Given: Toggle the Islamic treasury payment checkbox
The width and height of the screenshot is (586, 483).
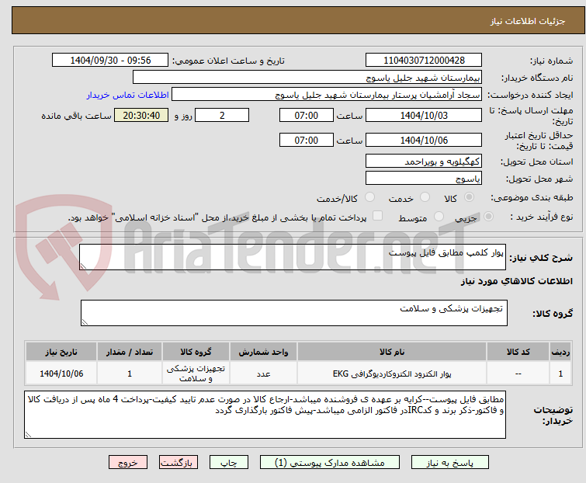Looking at the screenshot, I should click(x=378, y=216).
